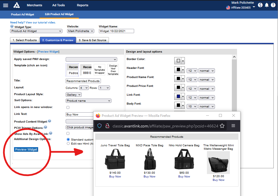This screenshot has width=278, height=196.
Task: Click Niko Hold Camera Bag image
Action: pyautogui.click(x=184, y=159)
